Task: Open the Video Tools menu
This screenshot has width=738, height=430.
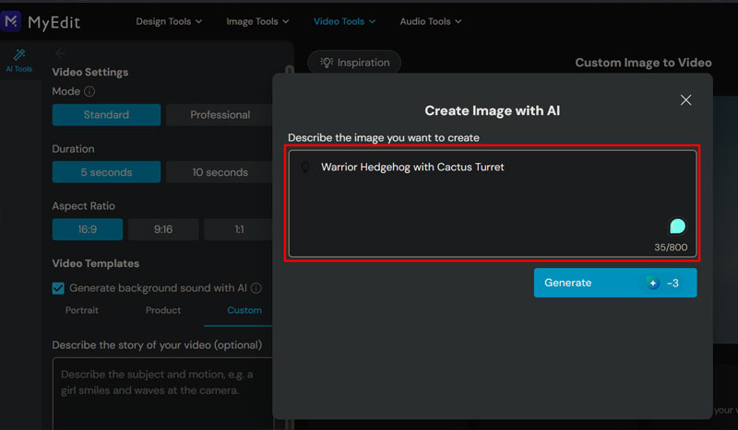Action: (x=345, y=21)
